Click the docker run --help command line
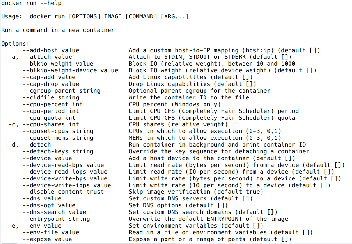This screenshot has height=244, width=352. [31, 3]
